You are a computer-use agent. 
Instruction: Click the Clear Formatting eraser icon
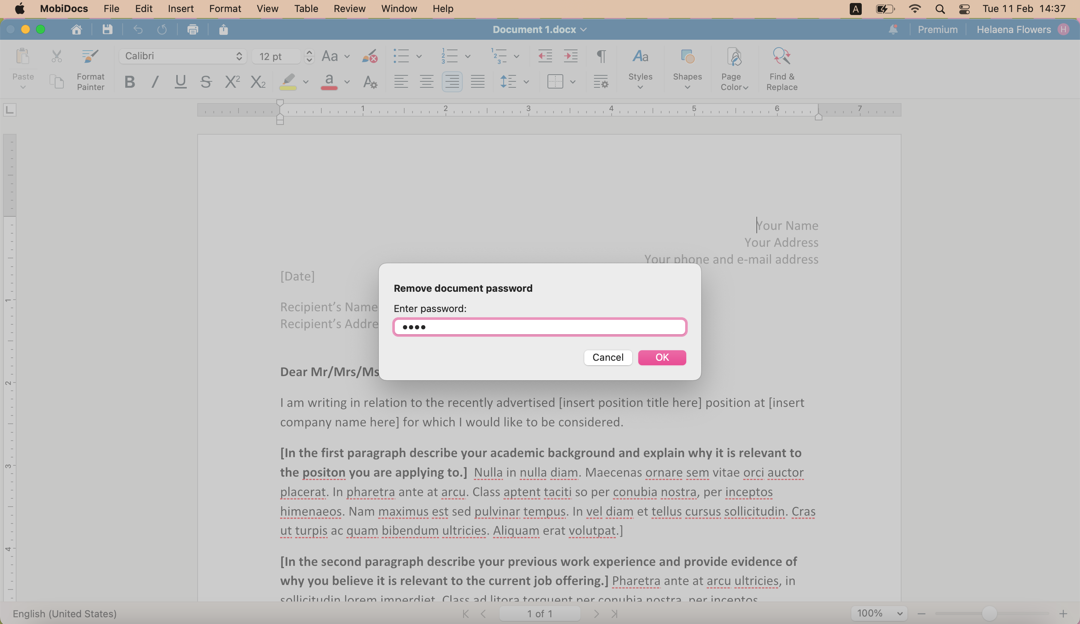(x=369, y=56)
